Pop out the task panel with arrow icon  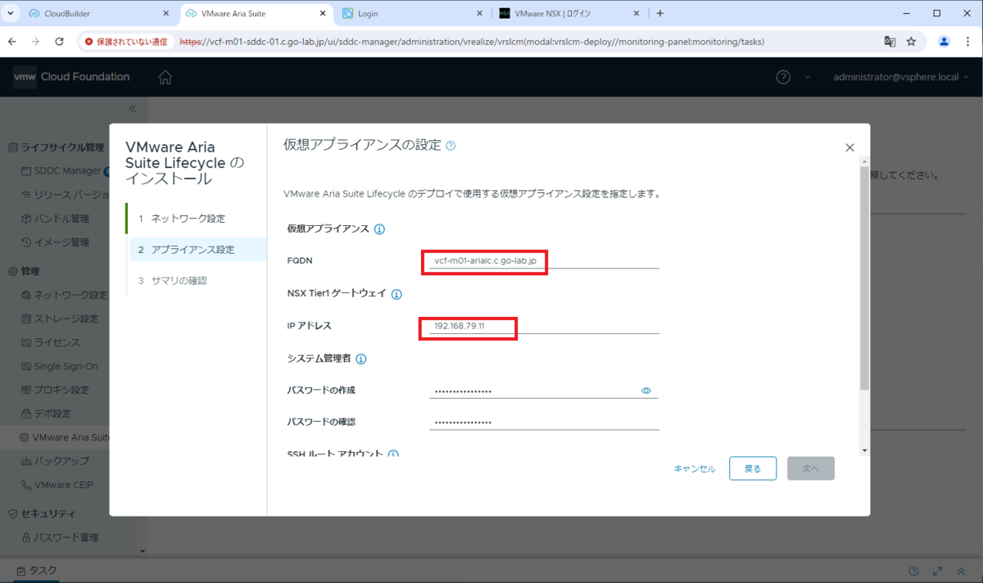click(x=938, y=571)
